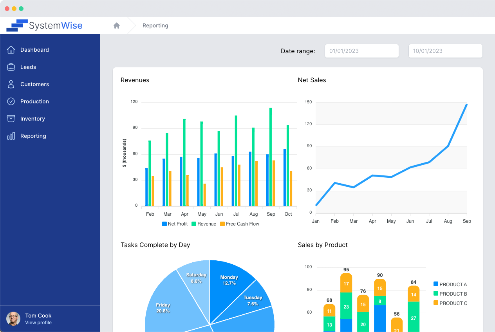Toggle Free Cash Flow legend swatch
The image size is (495, 332).
(x=222, y=224)
